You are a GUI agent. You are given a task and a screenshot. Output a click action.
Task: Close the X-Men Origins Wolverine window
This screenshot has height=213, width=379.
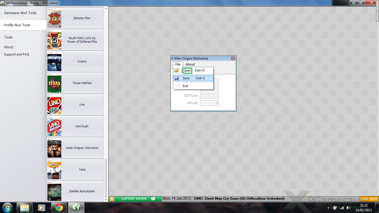(x=233, y=59)
